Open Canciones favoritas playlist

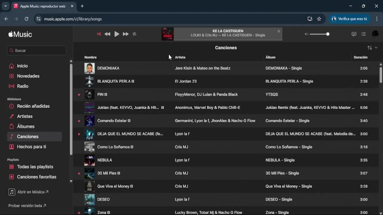coord(36,177)
